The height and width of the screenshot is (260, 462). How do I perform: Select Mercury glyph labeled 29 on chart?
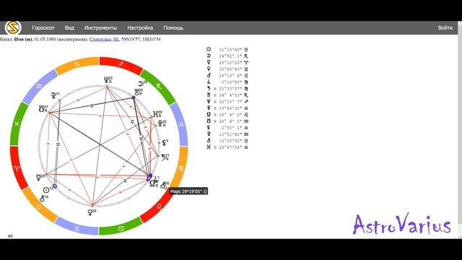point(38,177)
